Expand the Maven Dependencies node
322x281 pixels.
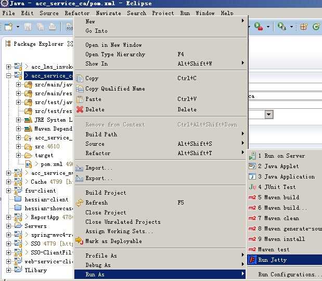18,129
